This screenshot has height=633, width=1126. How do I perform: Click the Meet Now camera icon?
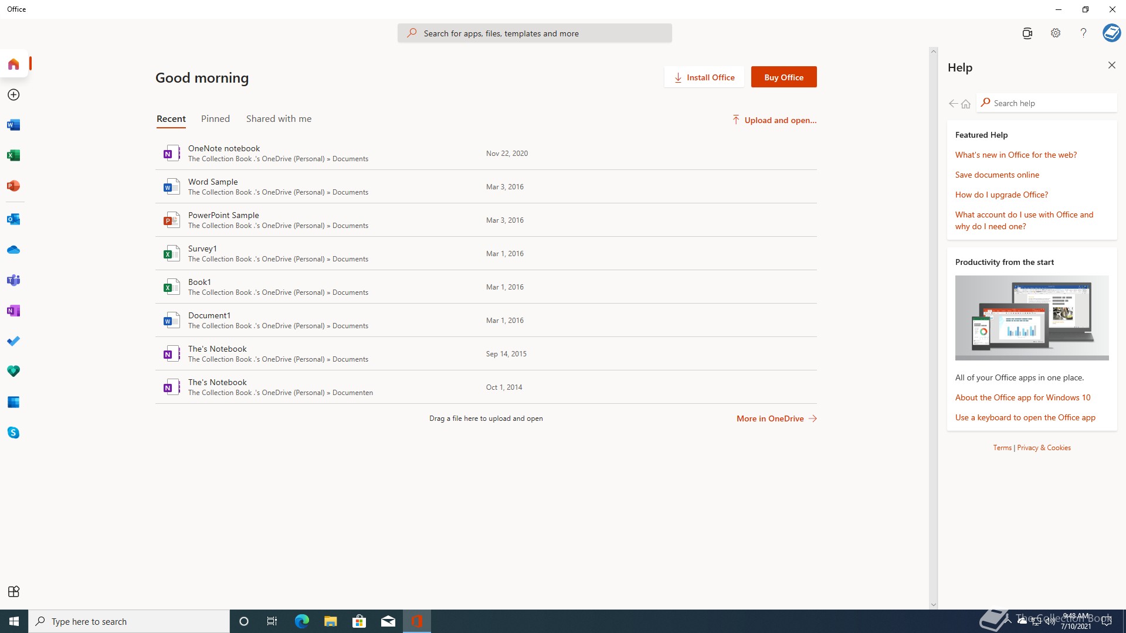pyautogui.click(x=1027, y=33)
